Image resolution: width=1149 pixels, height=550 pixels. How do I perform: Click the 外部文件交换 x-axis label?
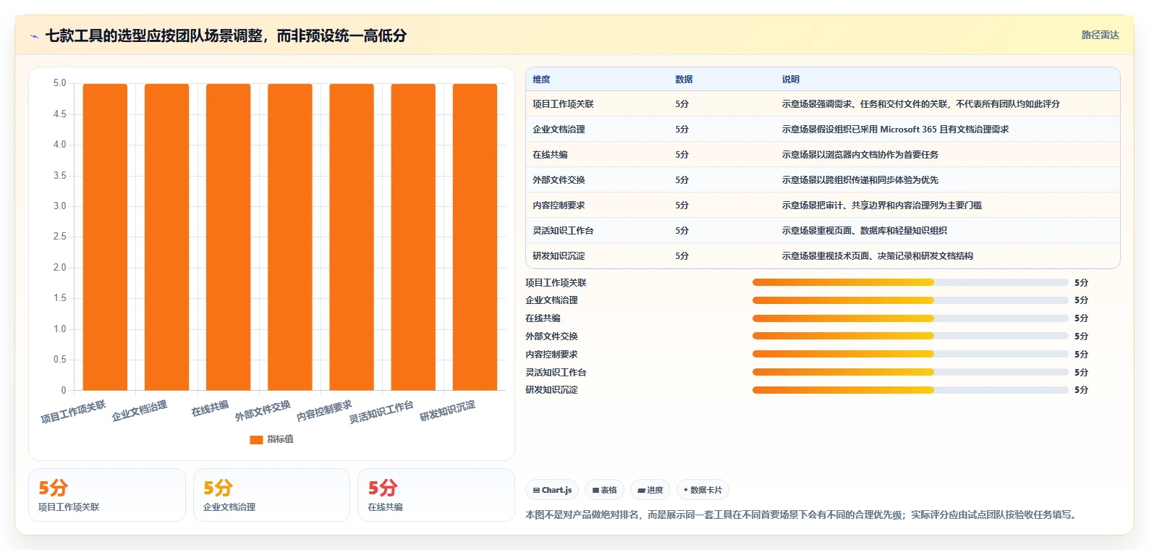click(x=263, y=410)
